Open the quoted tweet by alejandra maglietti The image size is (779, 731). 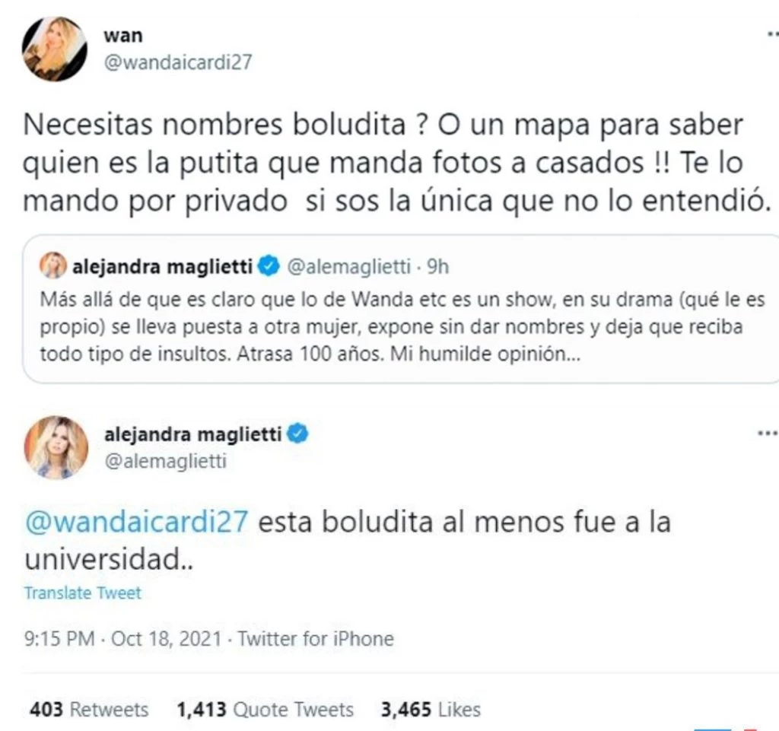400,309
